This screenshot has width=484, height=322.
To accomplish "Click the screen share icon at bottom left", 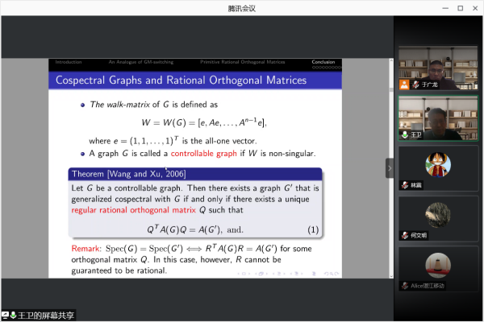I will (x=6, y=315).
